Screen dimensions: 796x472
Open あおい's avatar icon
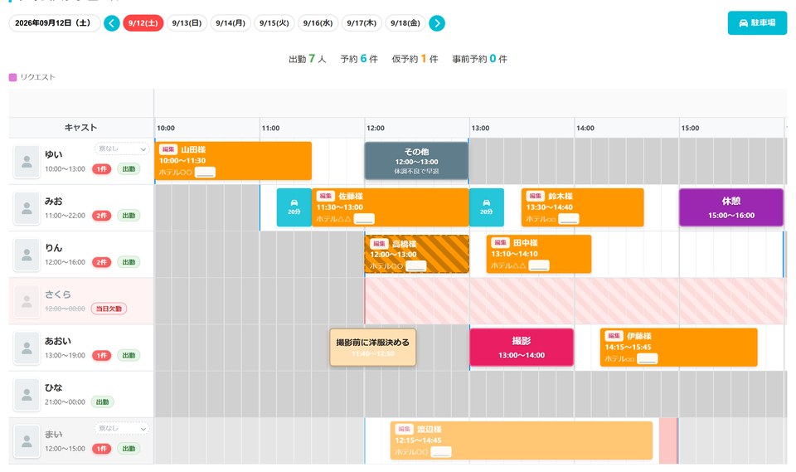tap(27, 348)
